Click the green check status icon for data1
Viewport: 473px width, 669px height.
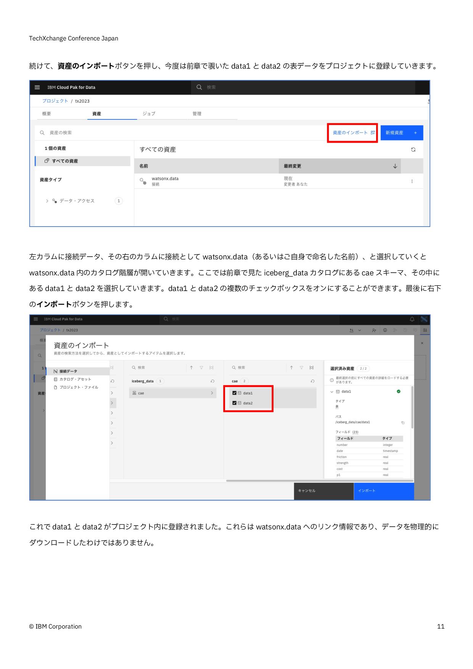coord(399,391)
